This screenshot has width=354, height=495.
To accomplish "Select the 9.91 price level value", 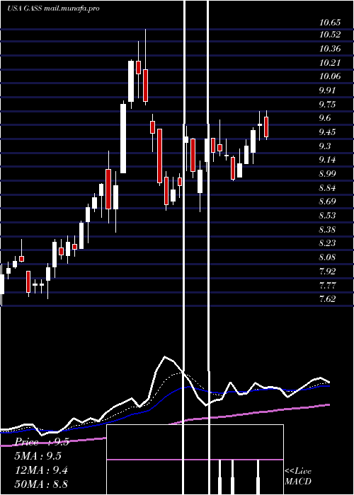I will (327, 91).
